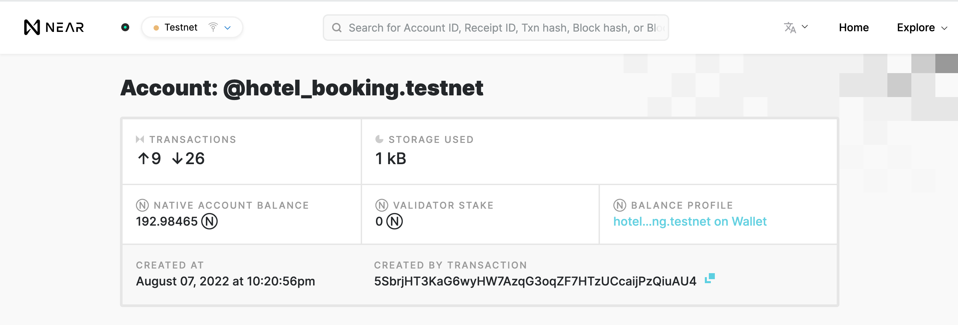Focus the Account ID search field
The height and width of the screenshot is (325, 958).
pos(496,28)
